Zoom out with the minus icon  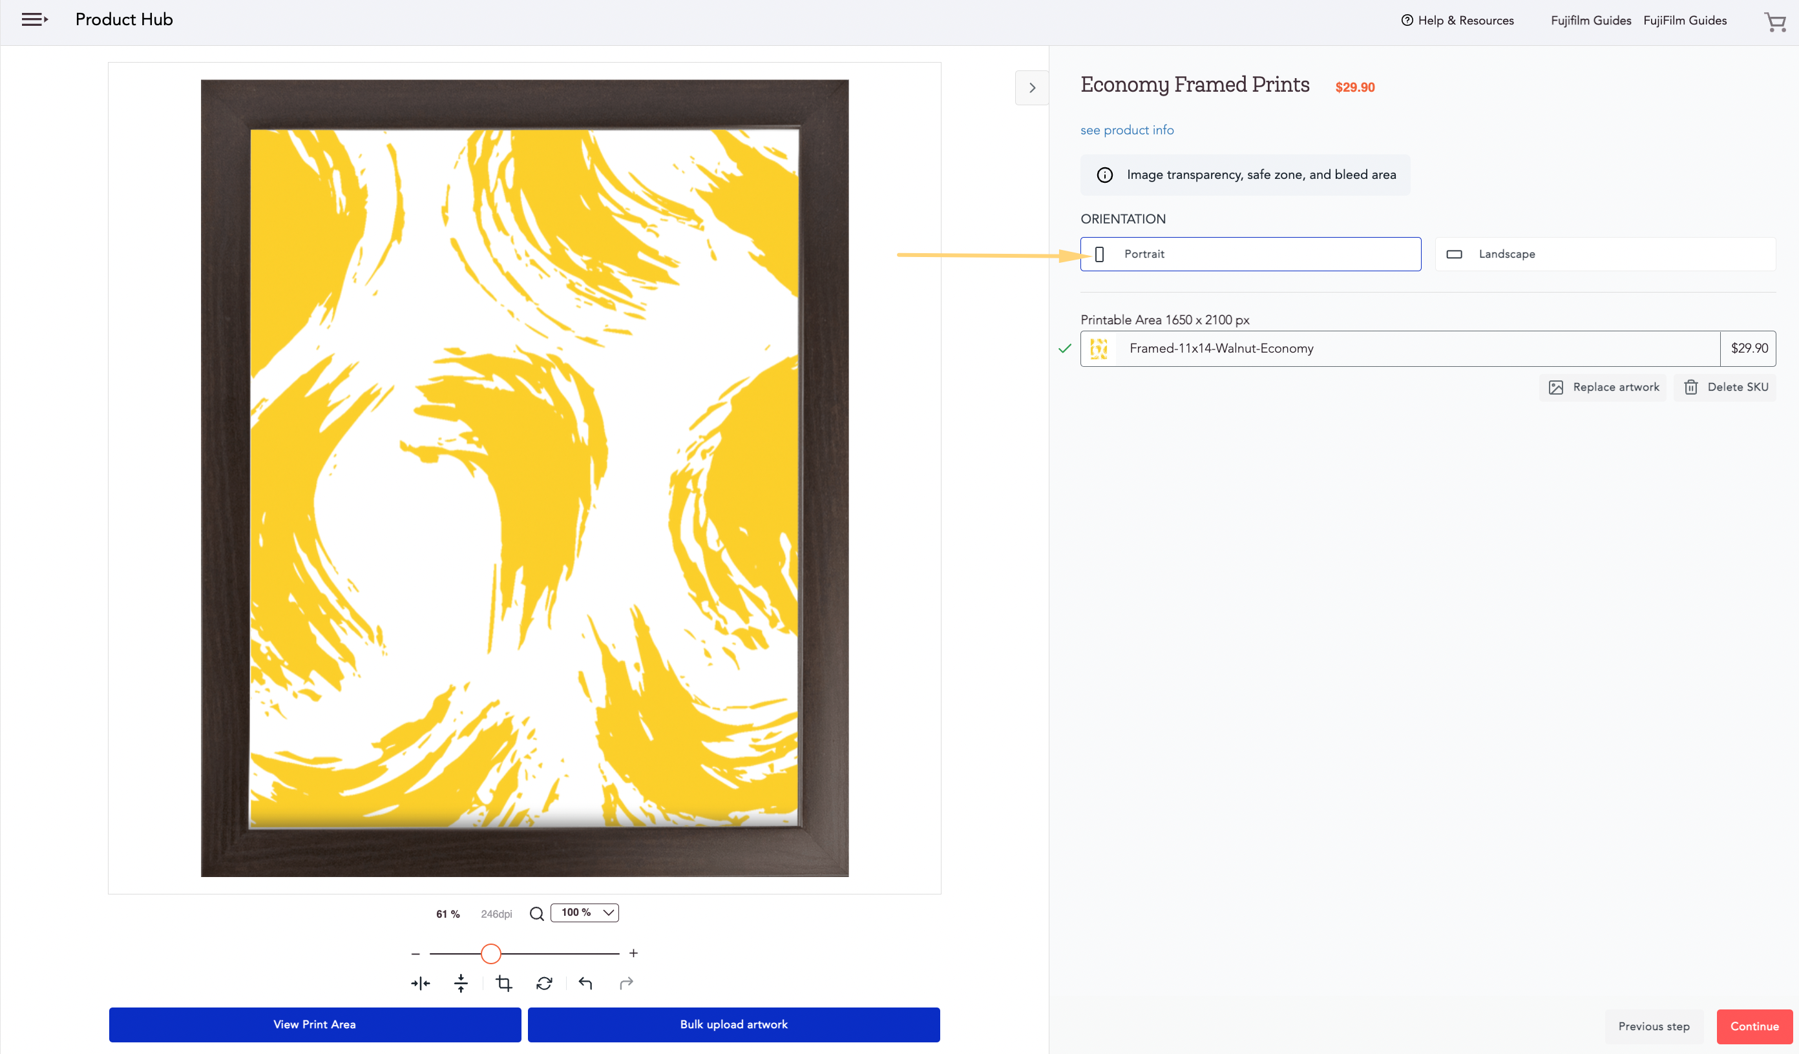(416, 953)
